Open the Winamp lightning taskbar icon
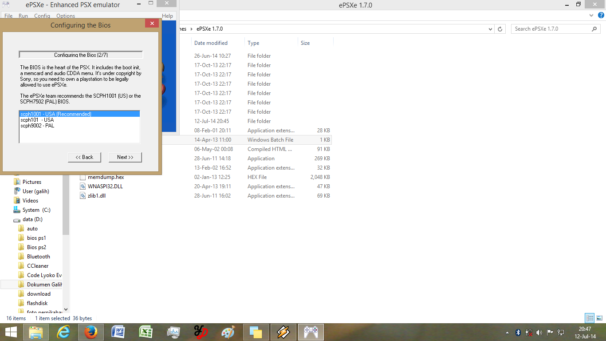 pyautogui.click(x=283, y=332)
